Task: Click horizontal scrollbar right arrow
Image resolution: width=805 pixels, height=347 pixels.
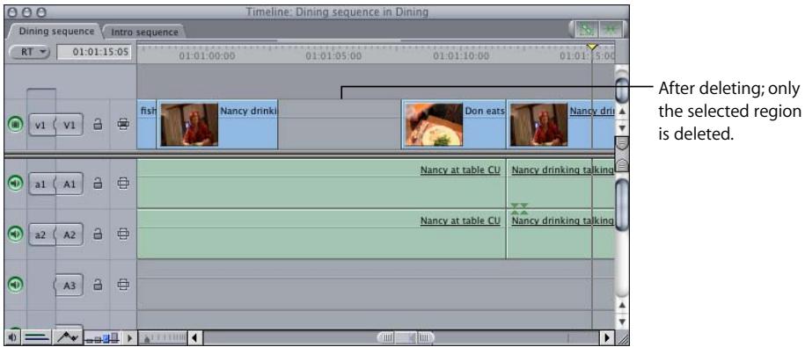Action: tap(607, 337)
